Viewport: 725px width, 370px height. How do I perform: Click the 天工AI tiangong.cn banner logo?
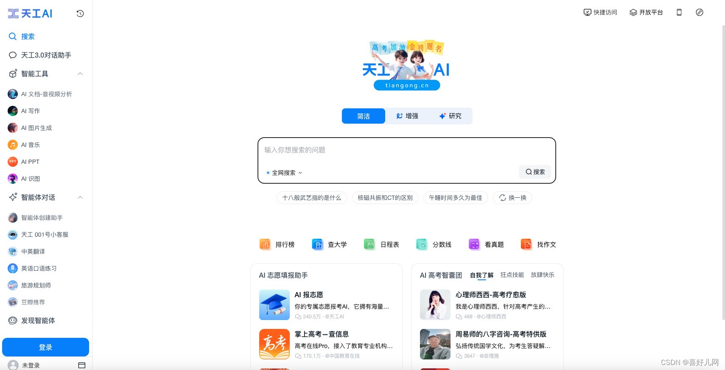click(406, 66)
